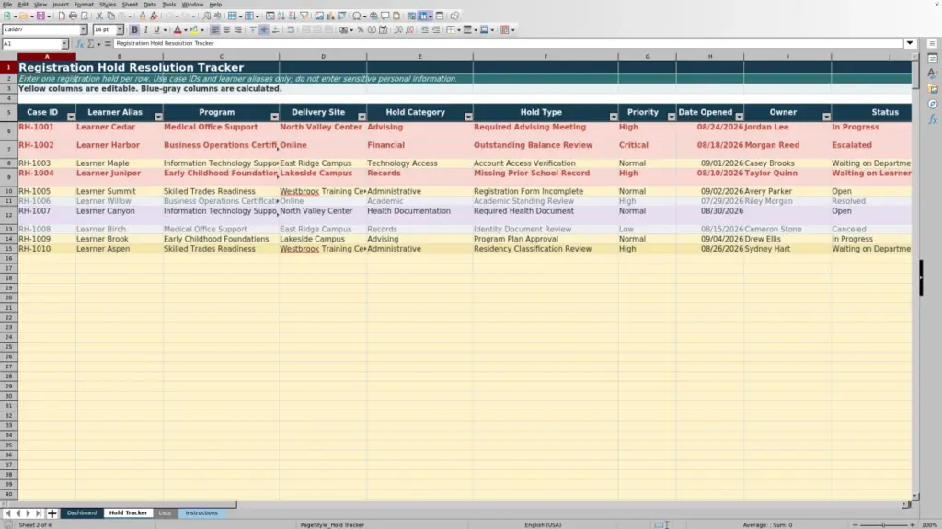Viewport: 942px width, 529px height.
Task: Copy the selection with the Copy icon
Action: pos(111,17)
